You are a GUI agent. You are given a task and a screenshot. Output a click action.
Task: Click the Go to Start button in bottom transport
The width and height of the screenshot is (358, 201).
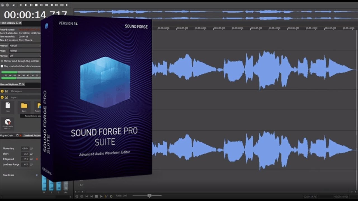86,197
